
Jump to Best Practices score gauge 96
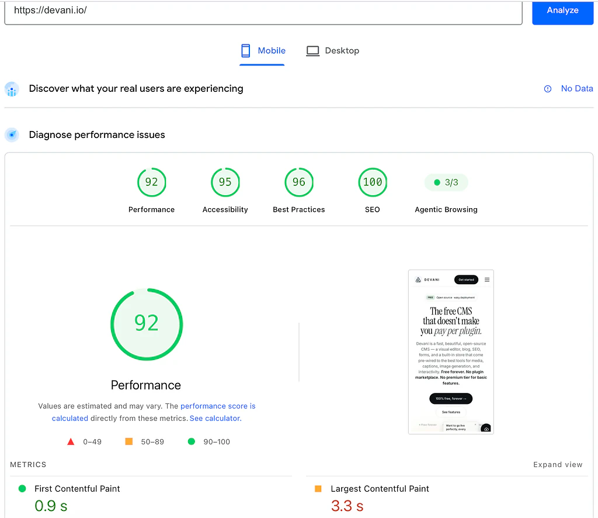point(298,182)
